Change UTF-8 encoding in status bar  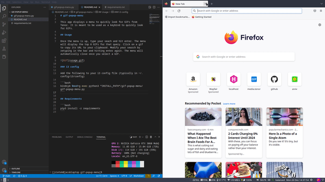coord(124,176)
